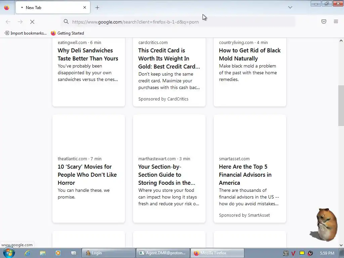Go forward with the forward arrow
This screenshot has width=344, height=258.
tap(20, 22)
